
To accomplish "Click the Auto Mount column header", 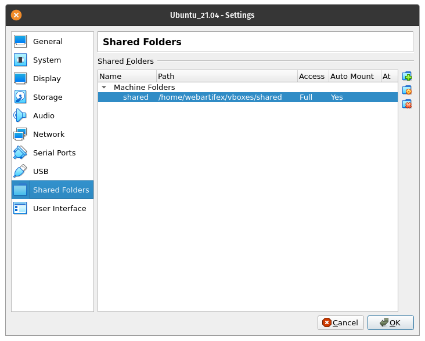I will (354, 76).
